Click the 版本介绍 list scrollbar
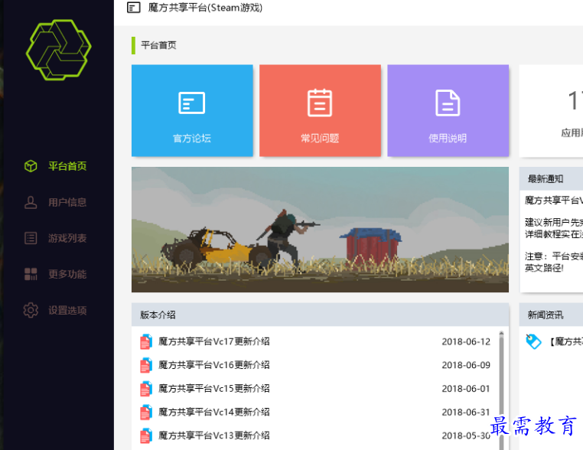Screen dimensions: 583x450 click(x=501, y=390)
